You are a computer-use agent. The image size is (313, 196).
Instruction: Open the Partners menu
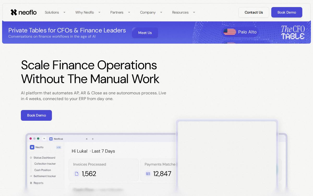tap(117, 12)
